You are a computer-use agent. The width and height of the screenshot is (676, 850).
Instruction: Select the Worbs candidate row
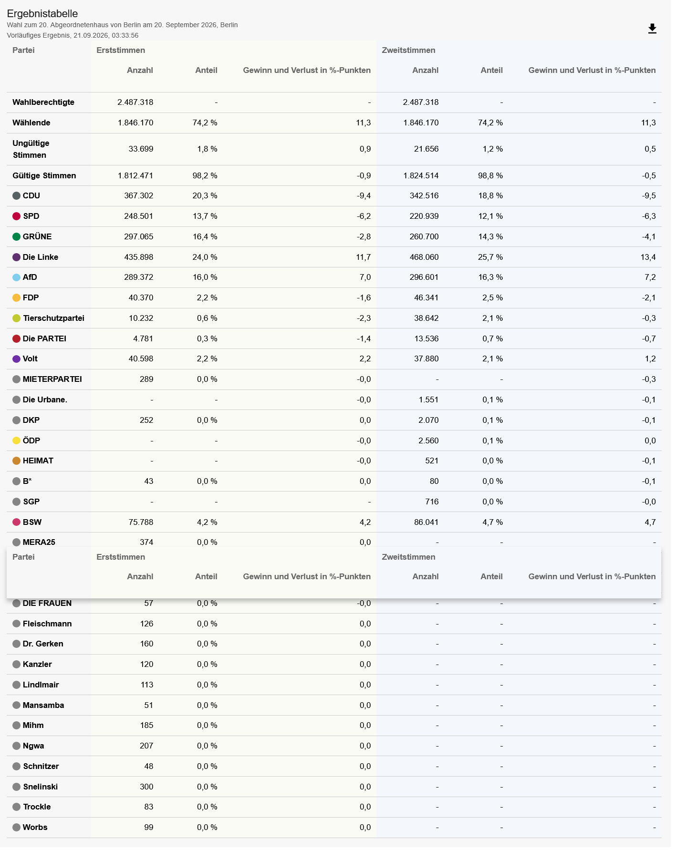point(334,828)
